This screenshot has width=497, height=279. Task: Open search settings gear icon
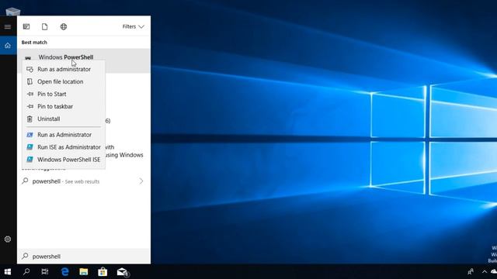pyautogui.click(x=8, y=239)
